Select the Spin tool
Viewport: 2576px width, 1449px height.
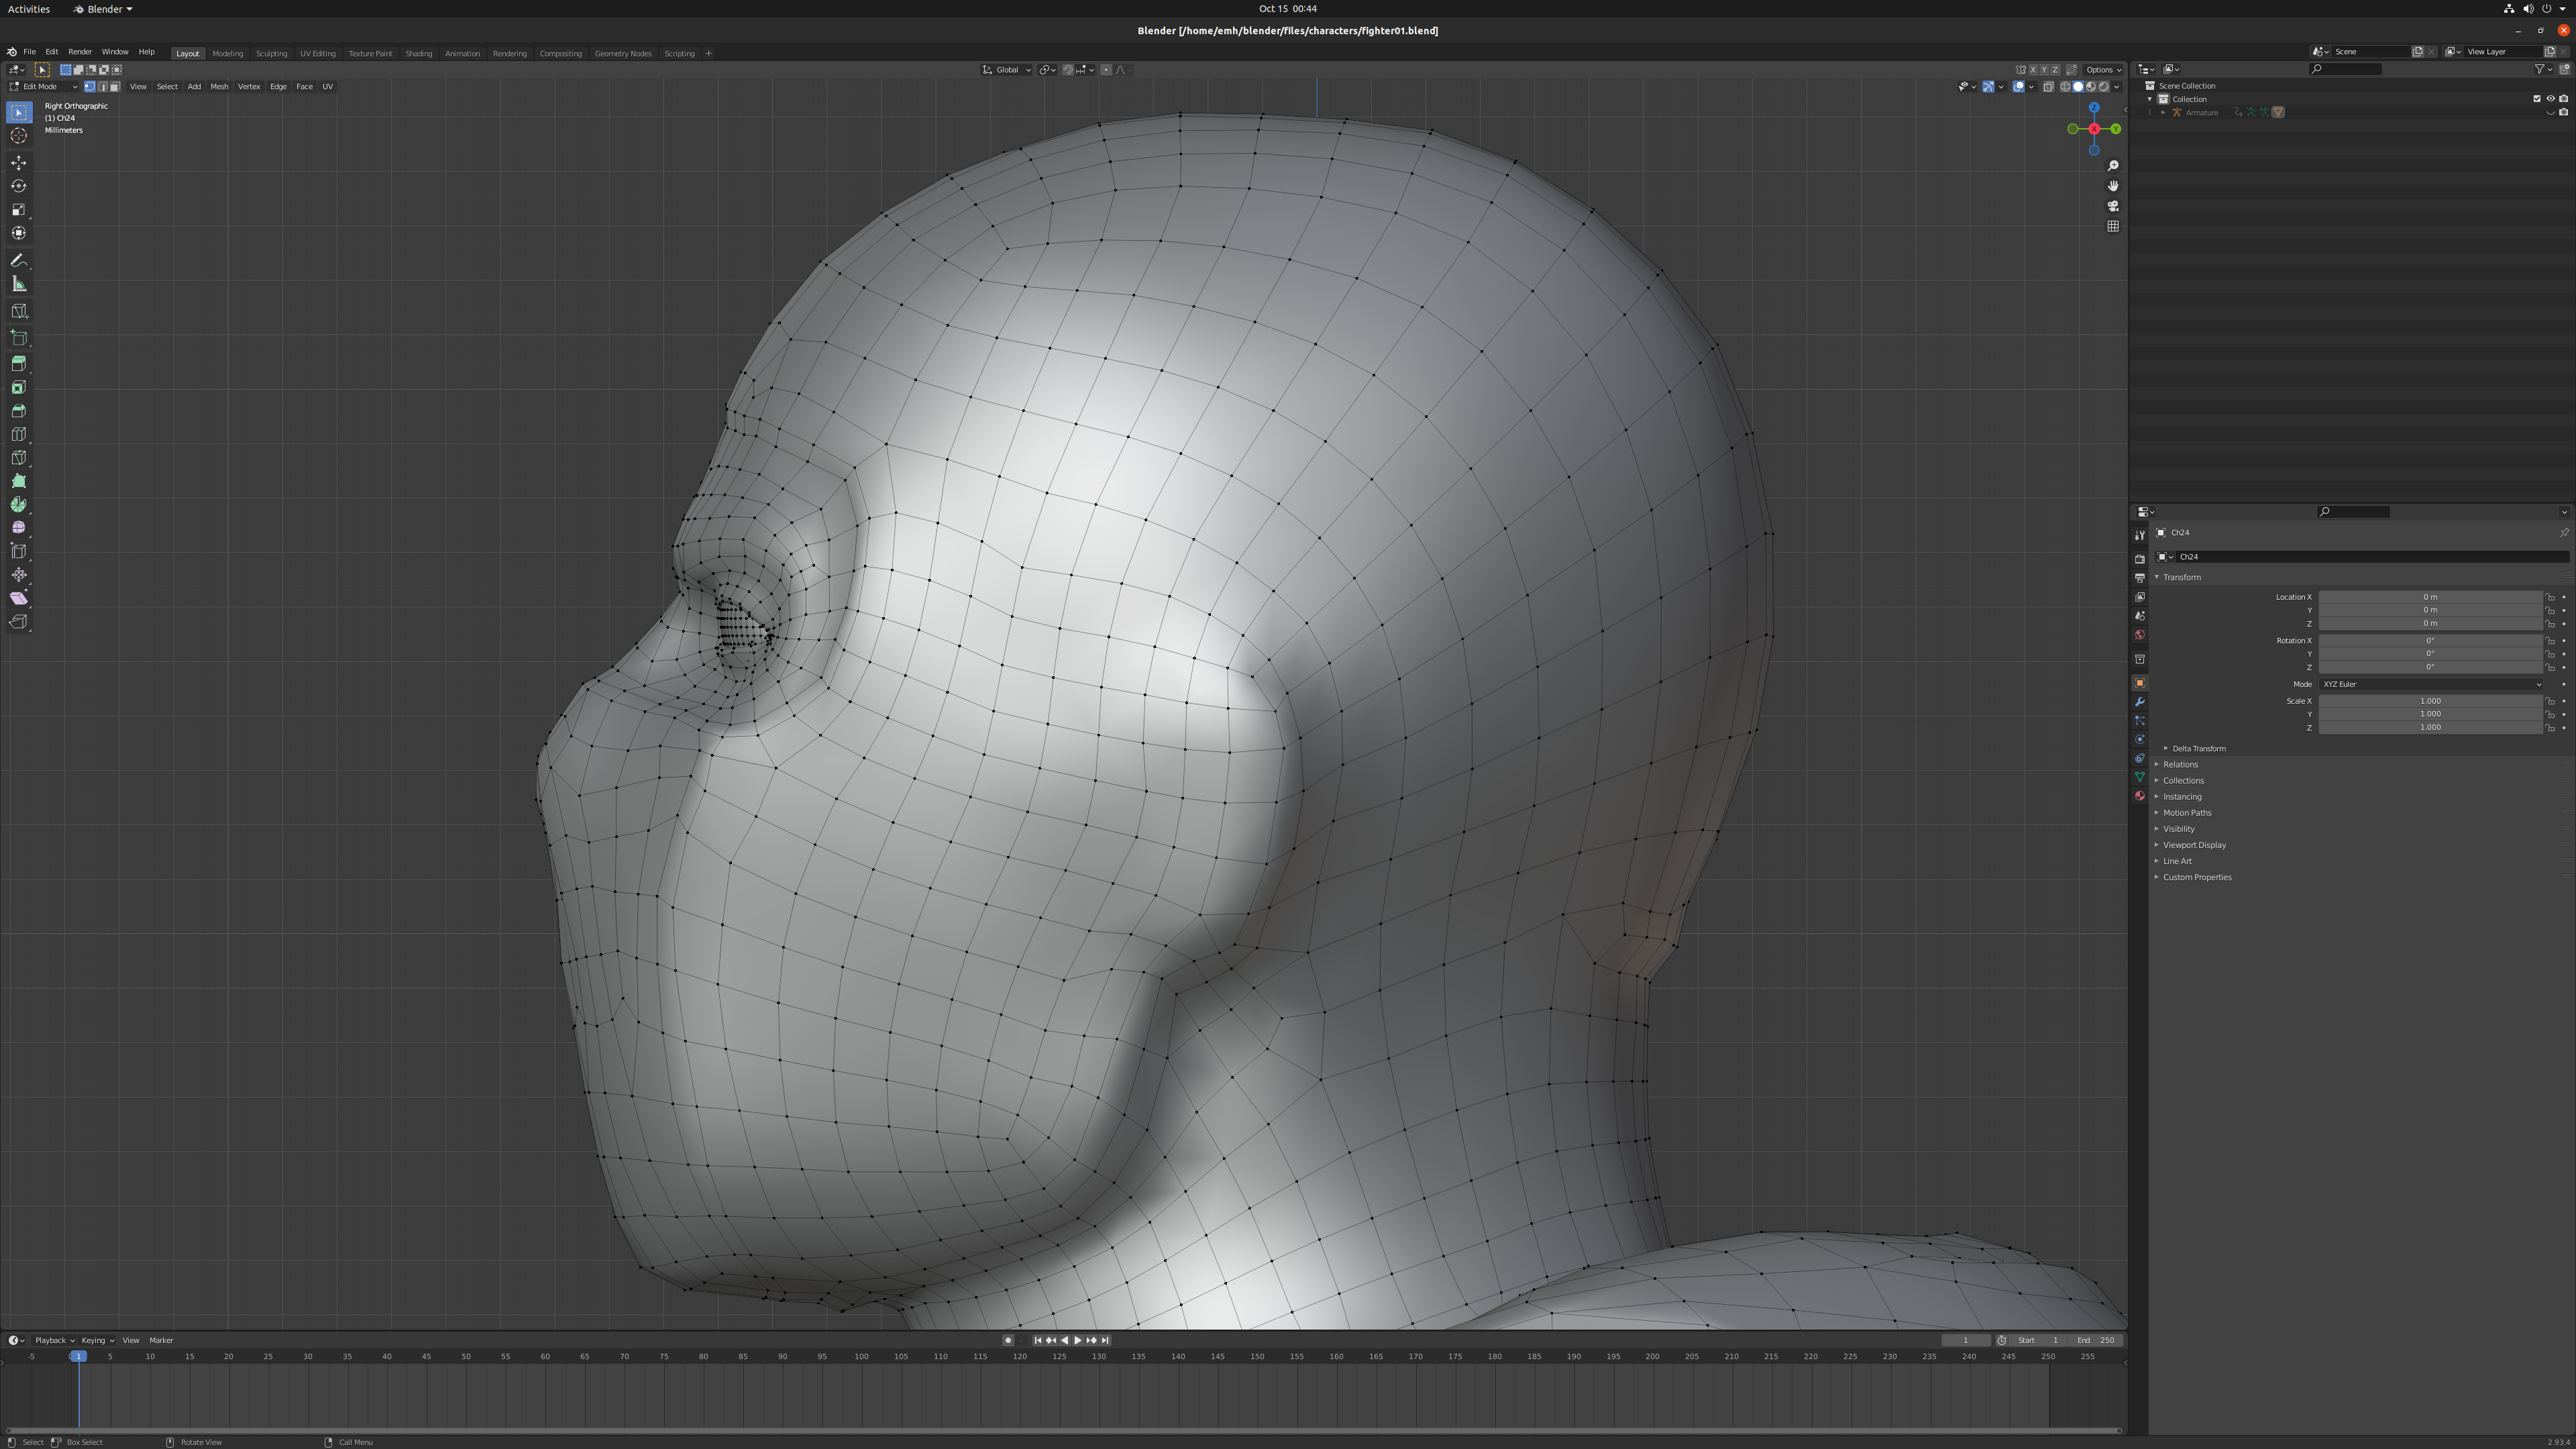[19, 505]
